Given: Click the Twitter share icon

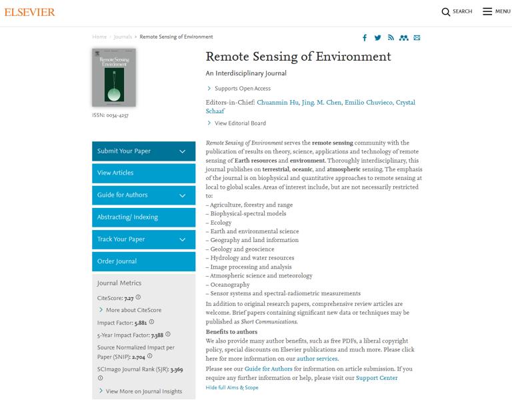Looking at the screenshot, I should (x=377, y=38).
